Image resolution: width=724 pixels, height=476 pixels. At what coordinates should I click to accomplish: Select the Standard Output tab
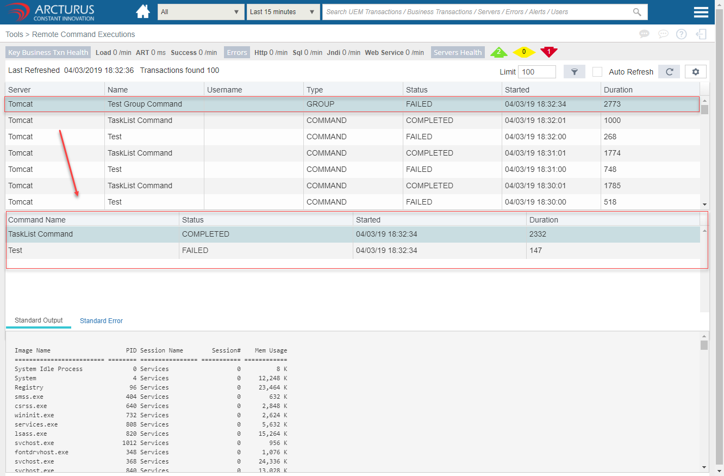click(39, 320)
